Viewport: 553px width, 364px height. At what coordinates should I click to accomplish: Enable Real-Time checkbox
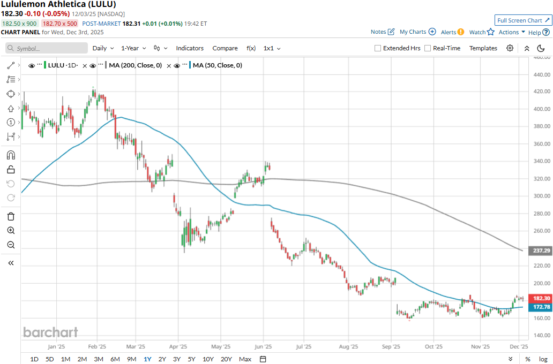tap(428, 48)
